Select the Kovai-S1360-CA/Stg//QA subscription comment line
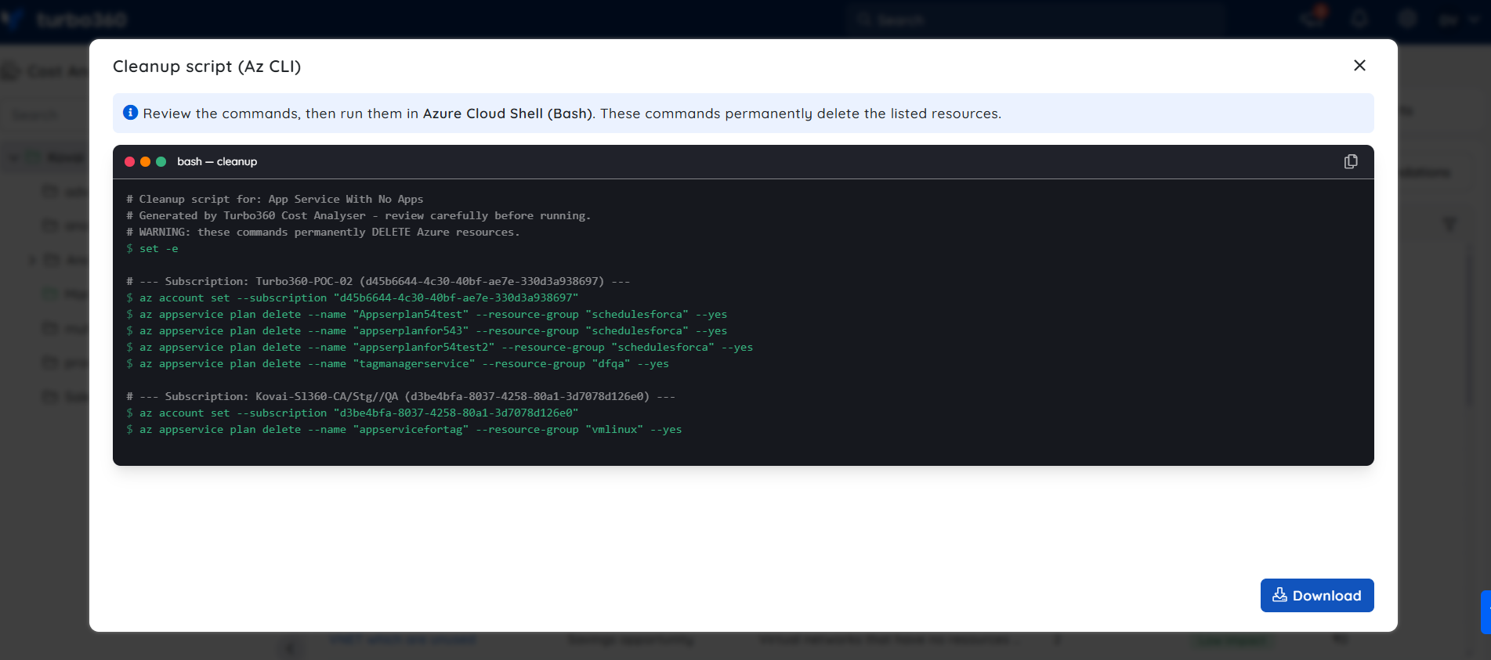This screenshot has width=1491, height=660. (x=401, y=396)
